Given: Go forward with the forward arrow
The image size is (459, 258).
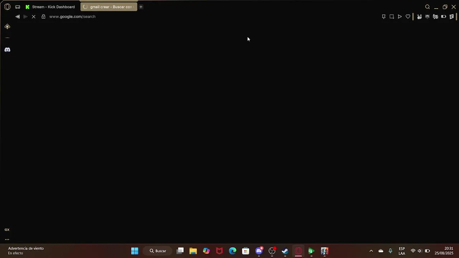Looking at the screenshot, I should coord(25,16).
